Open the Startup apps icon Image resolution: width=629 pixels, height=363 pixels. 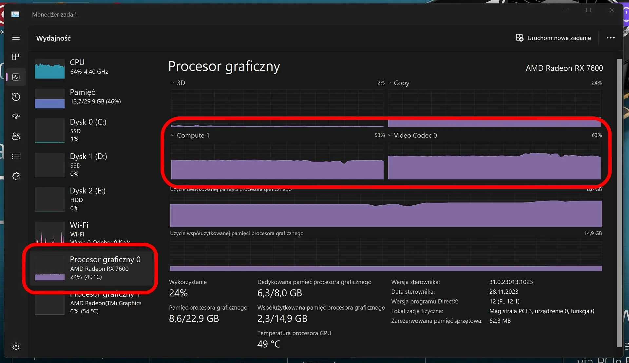click(16, 116)
